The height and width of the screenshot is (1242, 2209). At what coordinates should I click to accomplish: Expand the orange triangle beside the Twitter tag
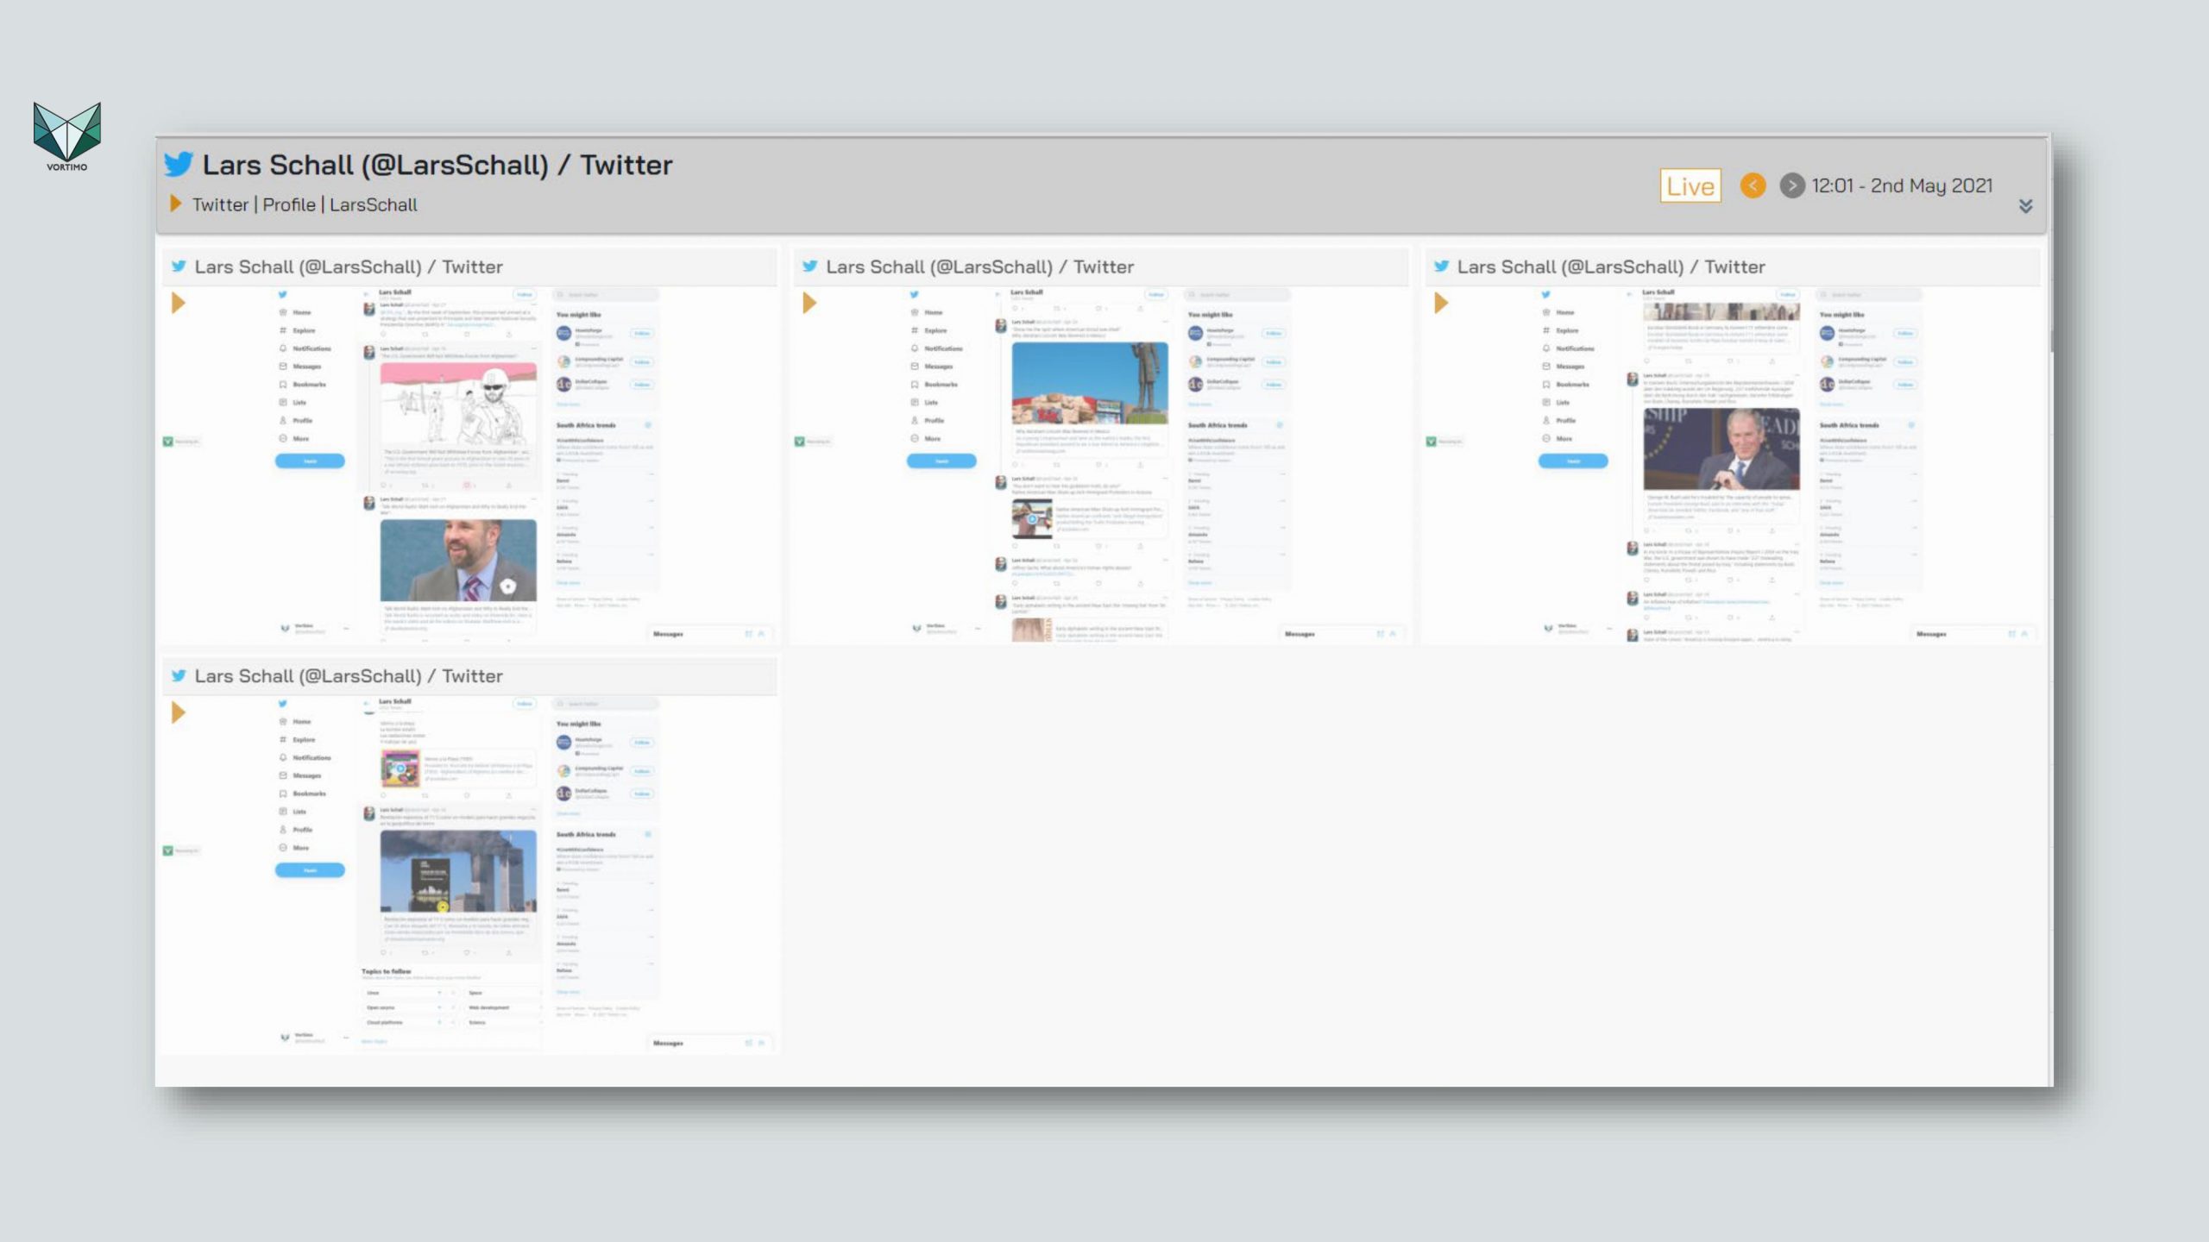pos(176,204)
